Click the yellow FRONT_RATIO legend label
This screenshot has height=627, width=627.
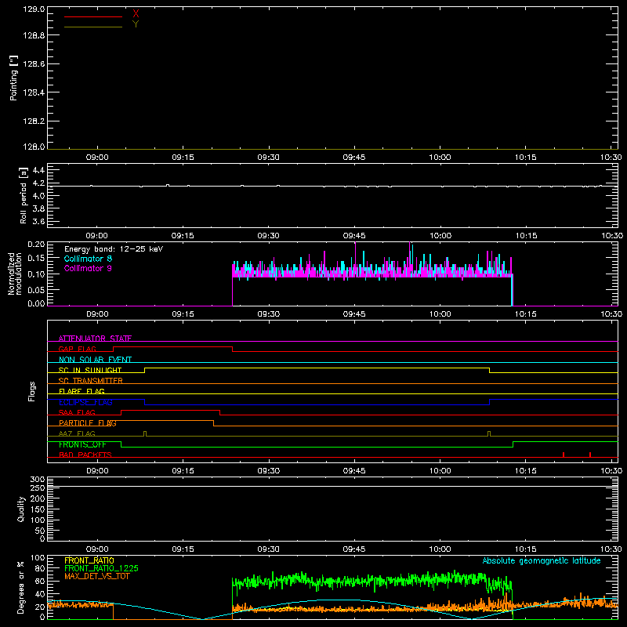click(89, 560)
